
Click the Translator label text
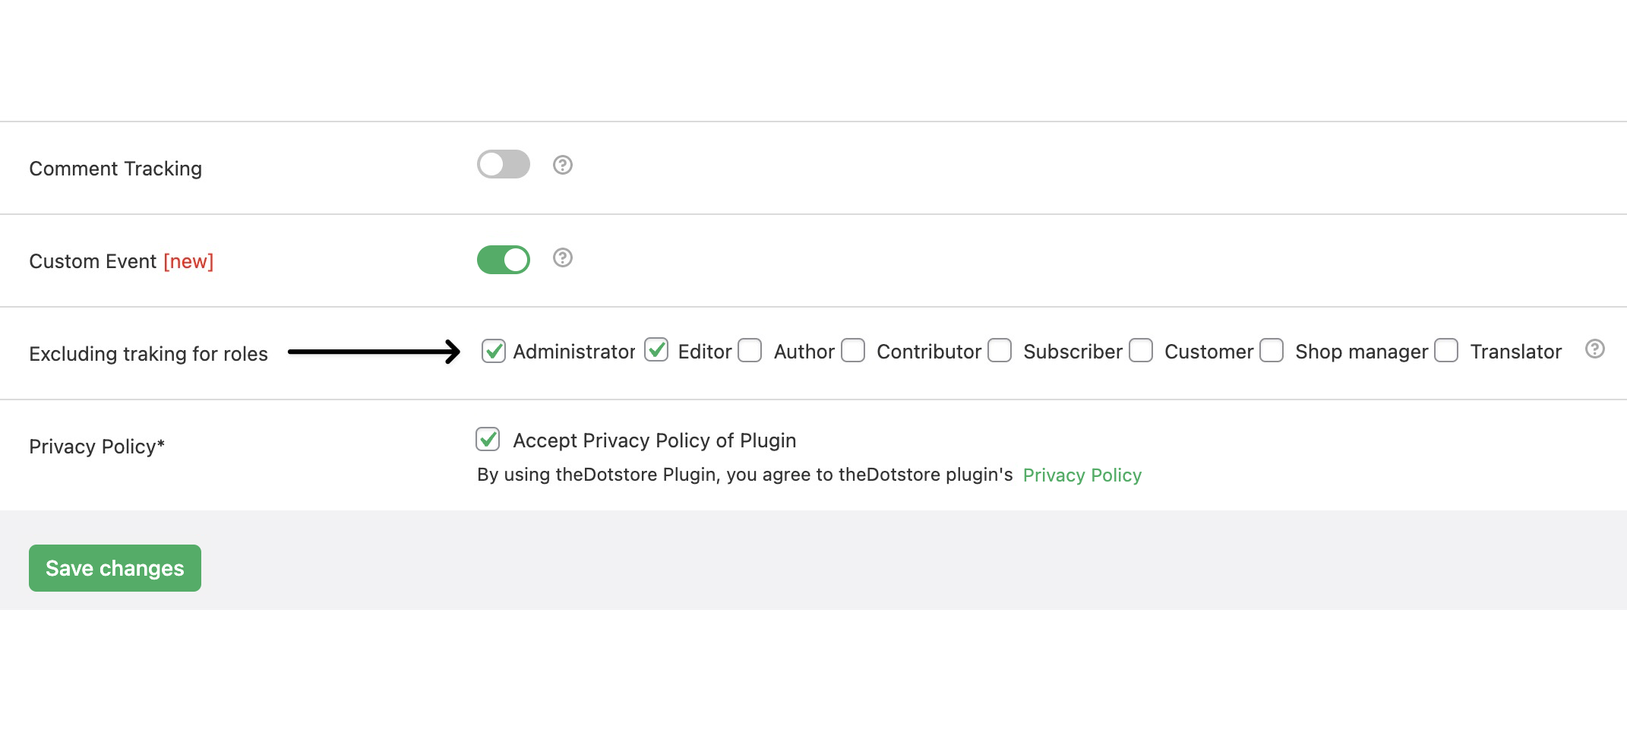coord(1515,352)
